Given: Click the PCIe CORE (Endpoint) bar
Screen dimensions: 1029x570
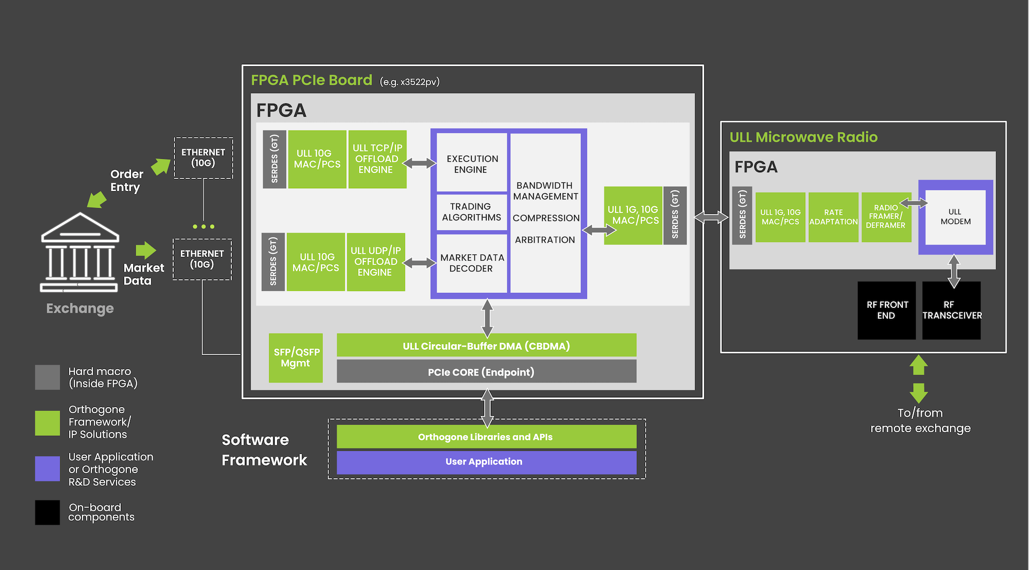Looking at the screenshot, I should (486, 371).
